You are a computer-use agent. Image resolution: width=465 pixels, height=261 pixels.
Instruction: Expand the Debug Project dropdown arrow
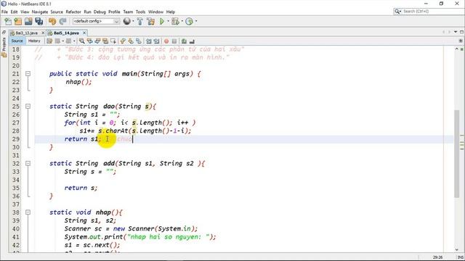(182, 21)
